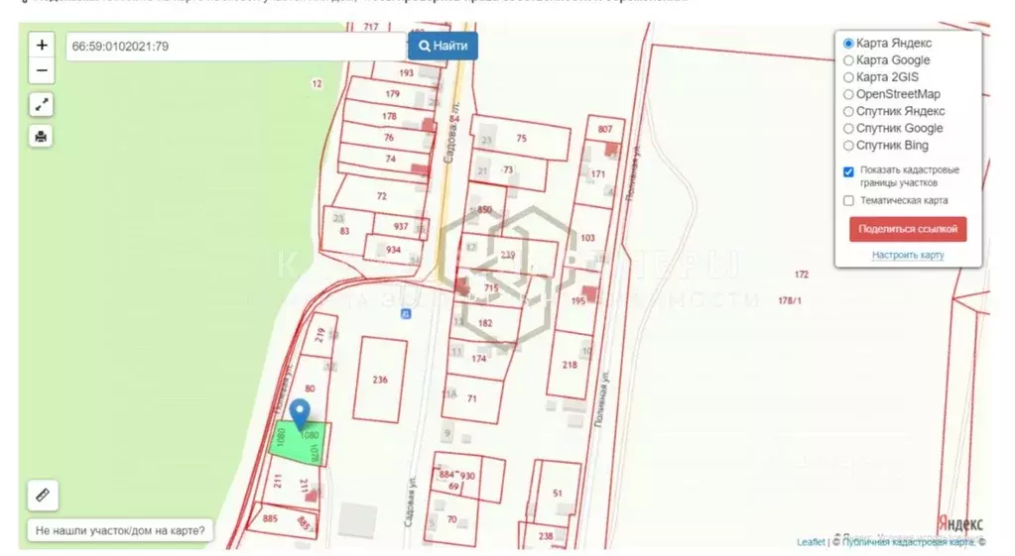Toggle Показать кадастровые границы участков checkbox
Viewport: 1015px width, 556px height.
coord(848,172)
